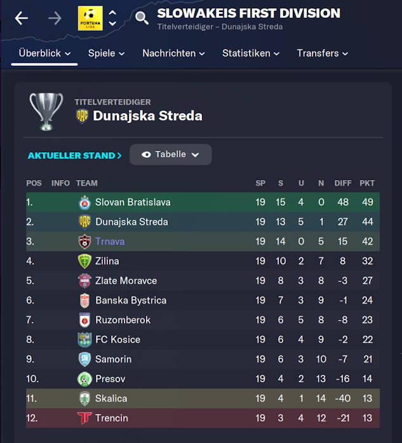Open the Nachrichten tab

point(173,53)
